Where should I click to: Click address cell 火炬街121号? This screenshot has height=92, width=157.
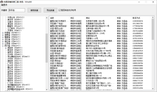(91, 63)
